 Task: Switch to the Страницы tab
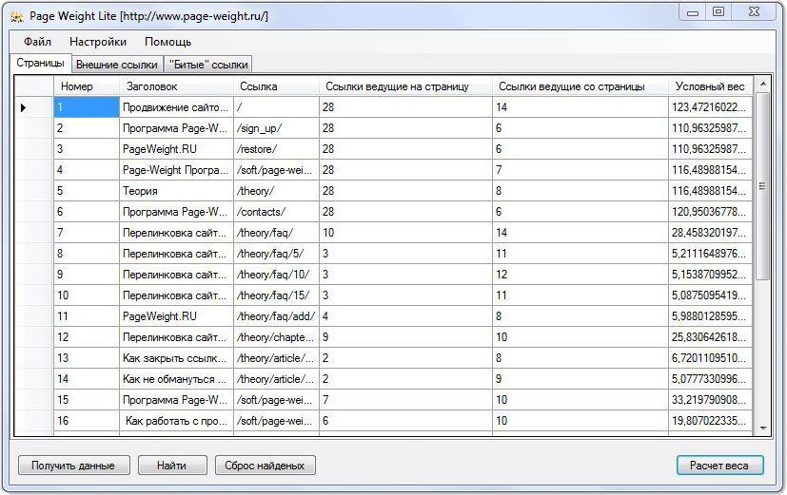point(40,63)
